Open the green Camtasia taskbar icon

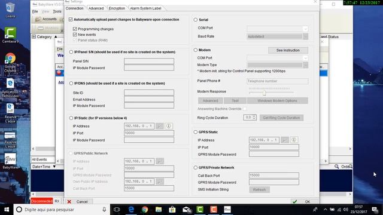[x=200, y=210]
